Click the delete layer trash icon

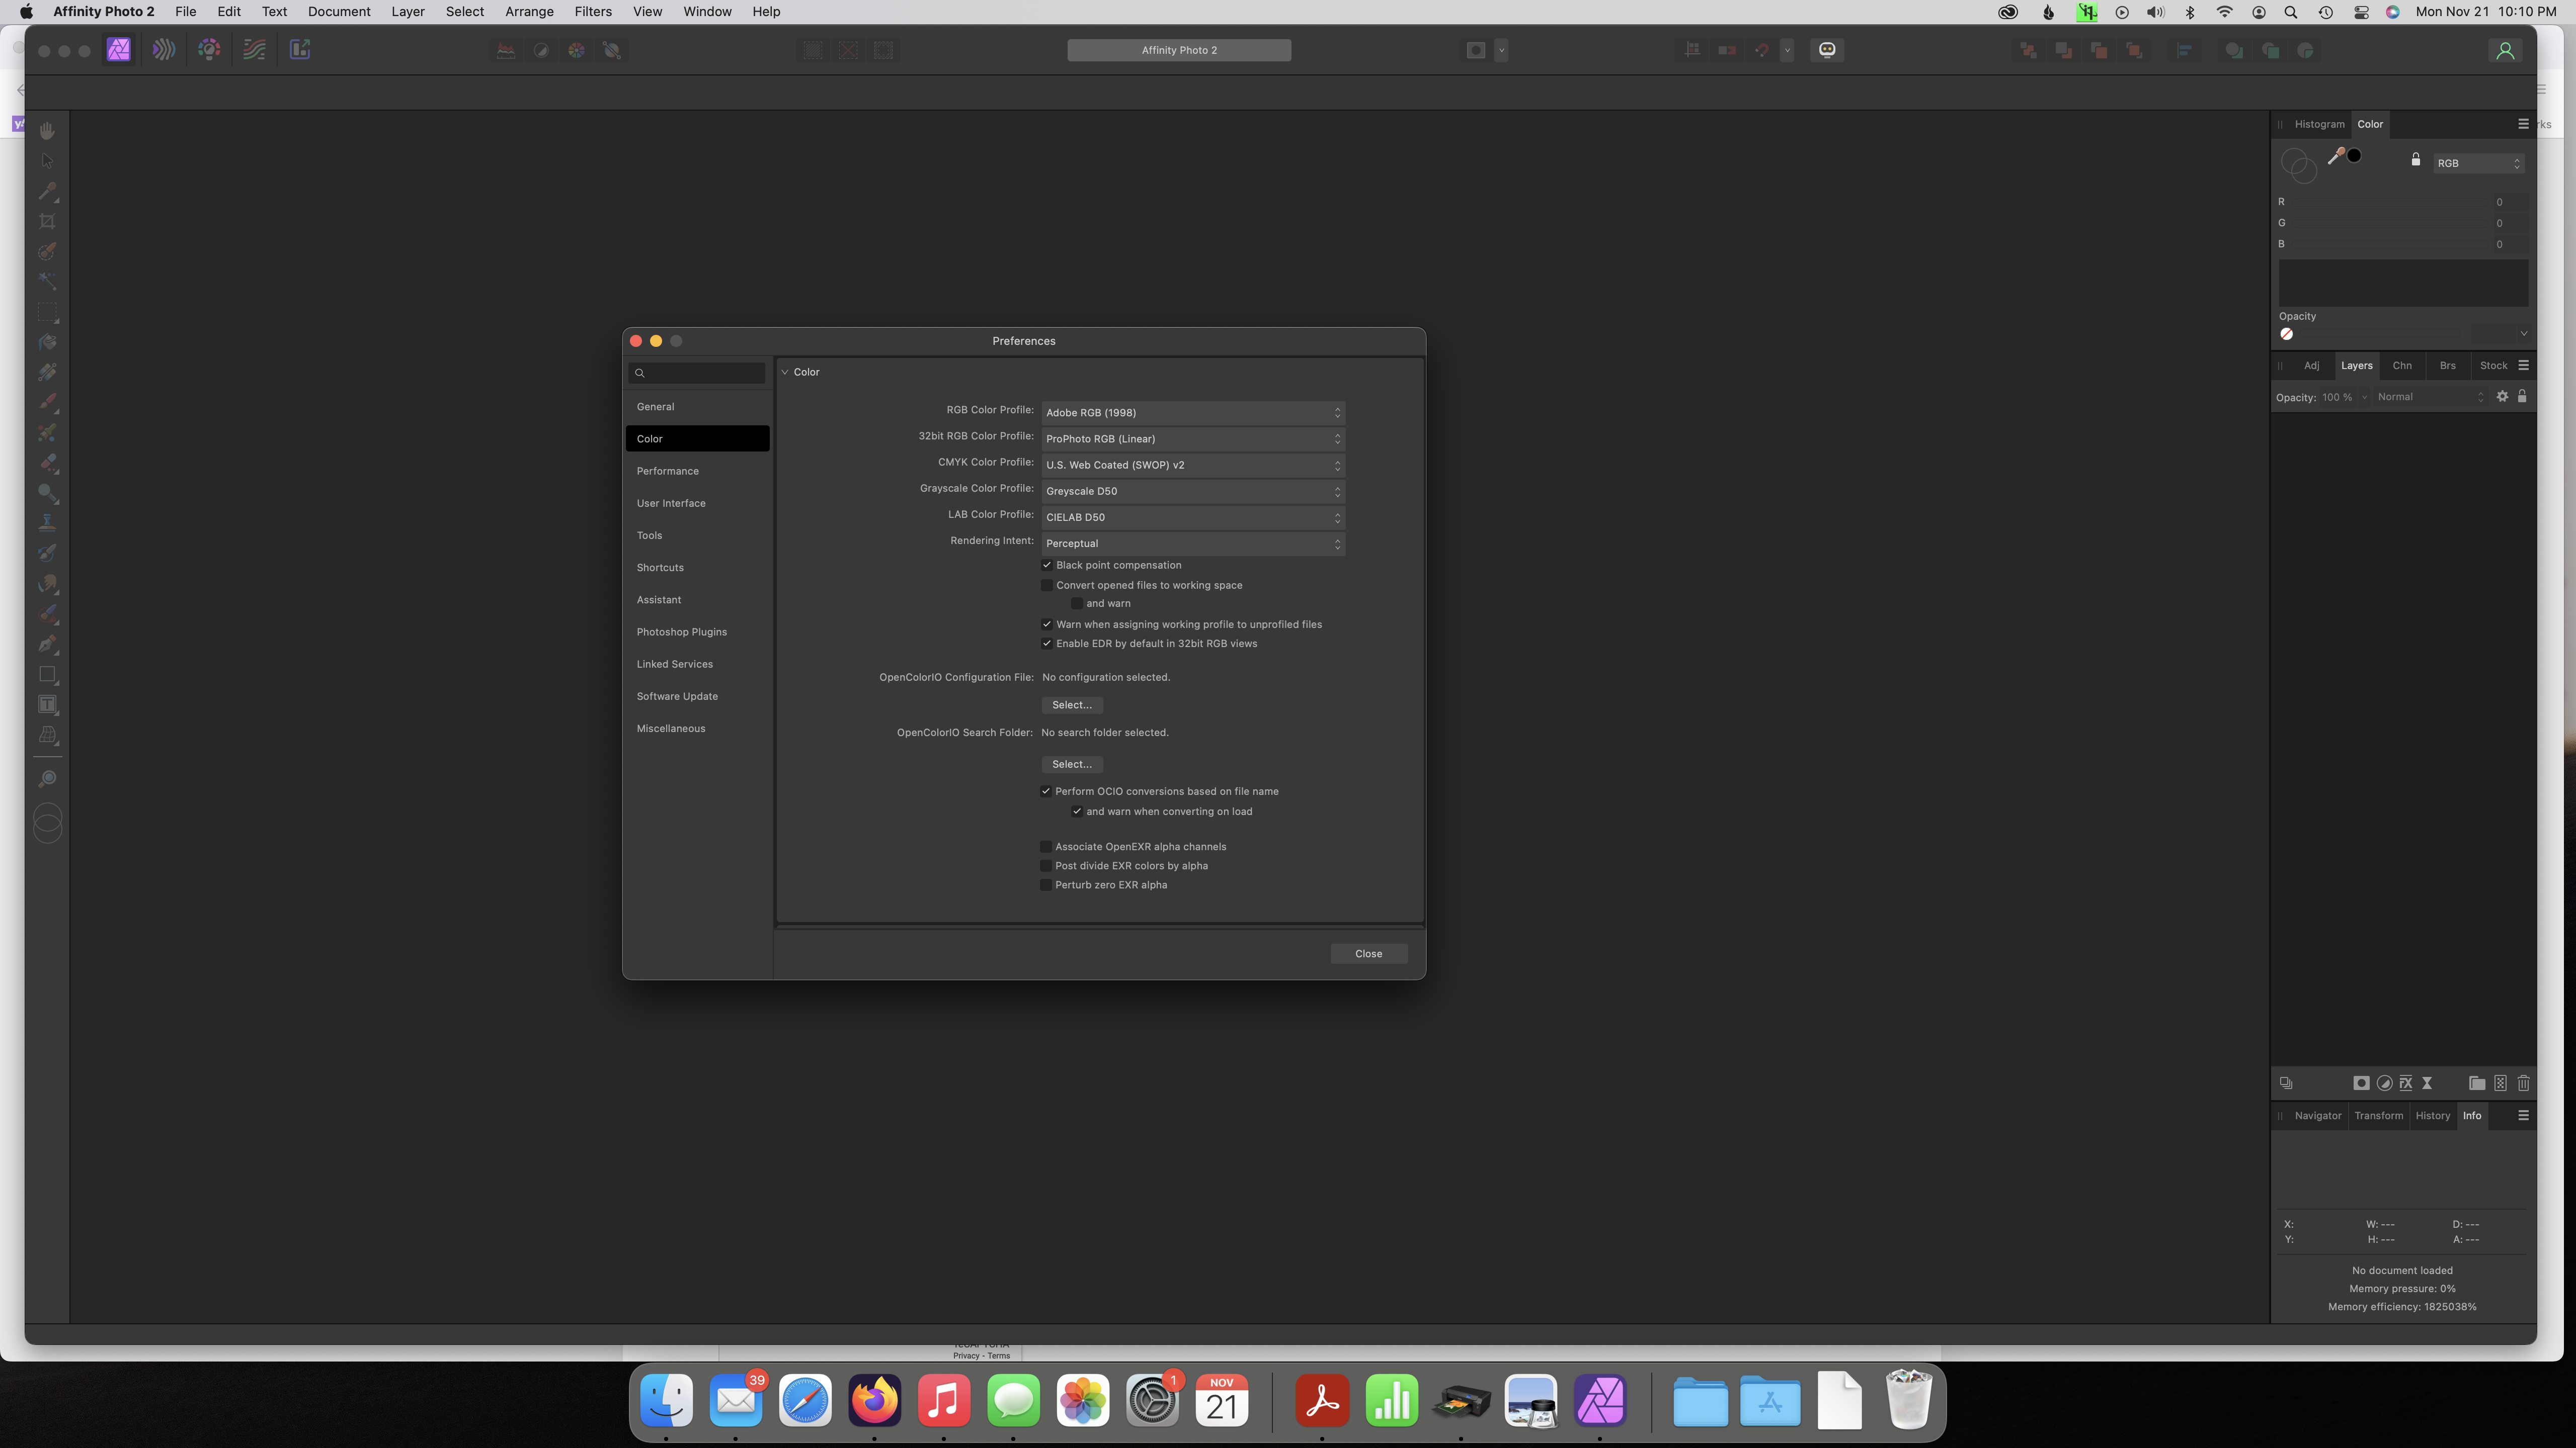click(2524, 1083)
